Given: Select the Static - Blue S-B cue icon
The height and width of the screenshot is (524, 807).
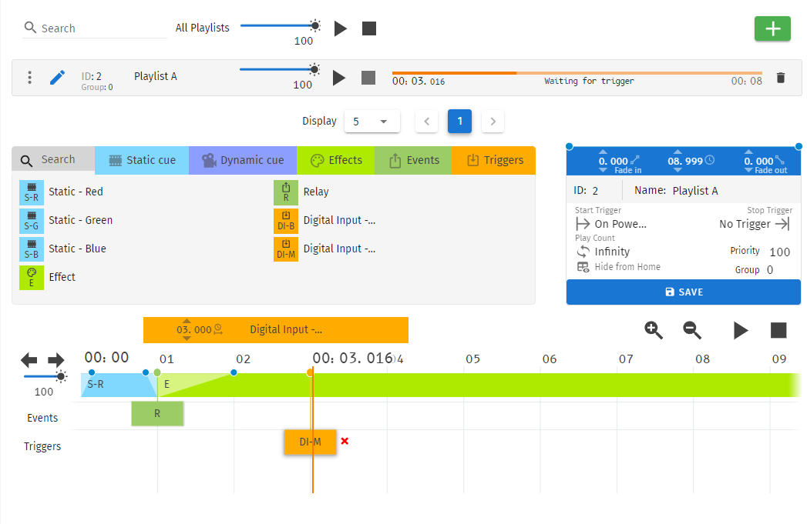Looking at the screenshot, I should point(32,249).
